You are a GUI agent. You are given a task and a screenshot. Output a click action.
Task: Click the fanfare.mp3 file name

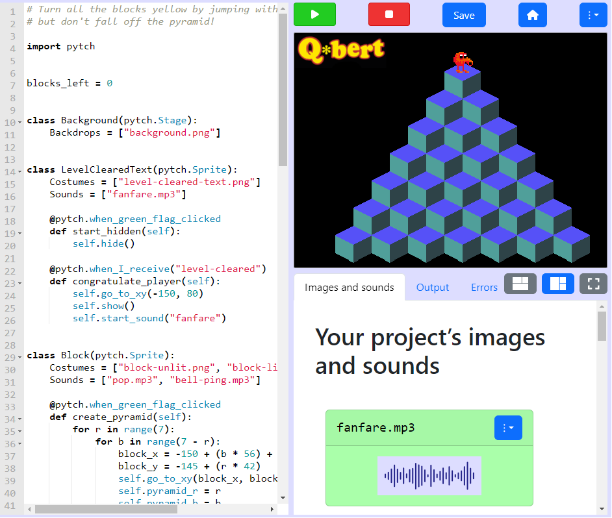tap(376, 428)
